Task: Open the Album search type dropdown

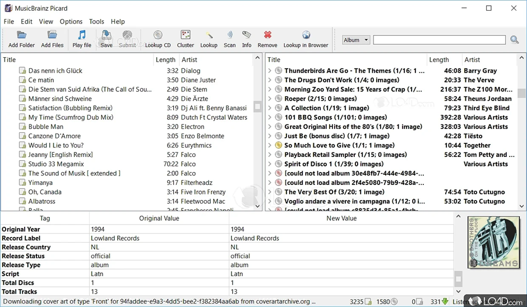Action: coord(356,40)
